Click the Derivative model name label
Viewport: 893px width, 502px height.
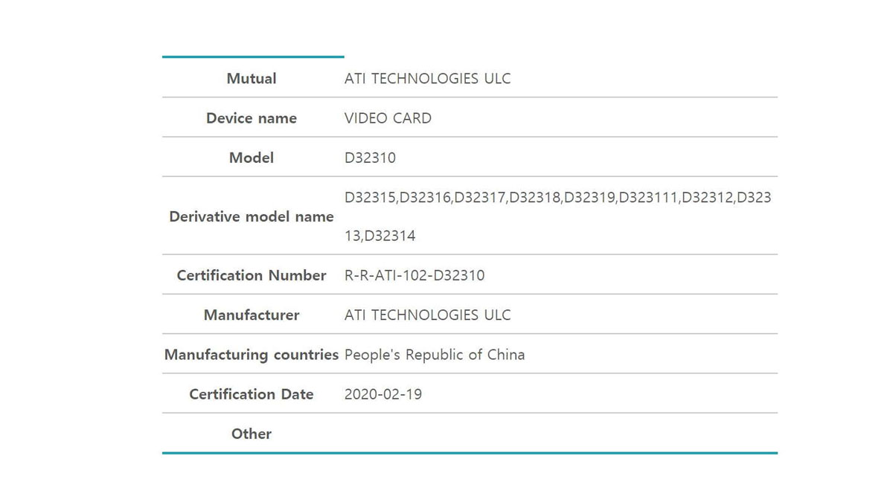(252, 217)
